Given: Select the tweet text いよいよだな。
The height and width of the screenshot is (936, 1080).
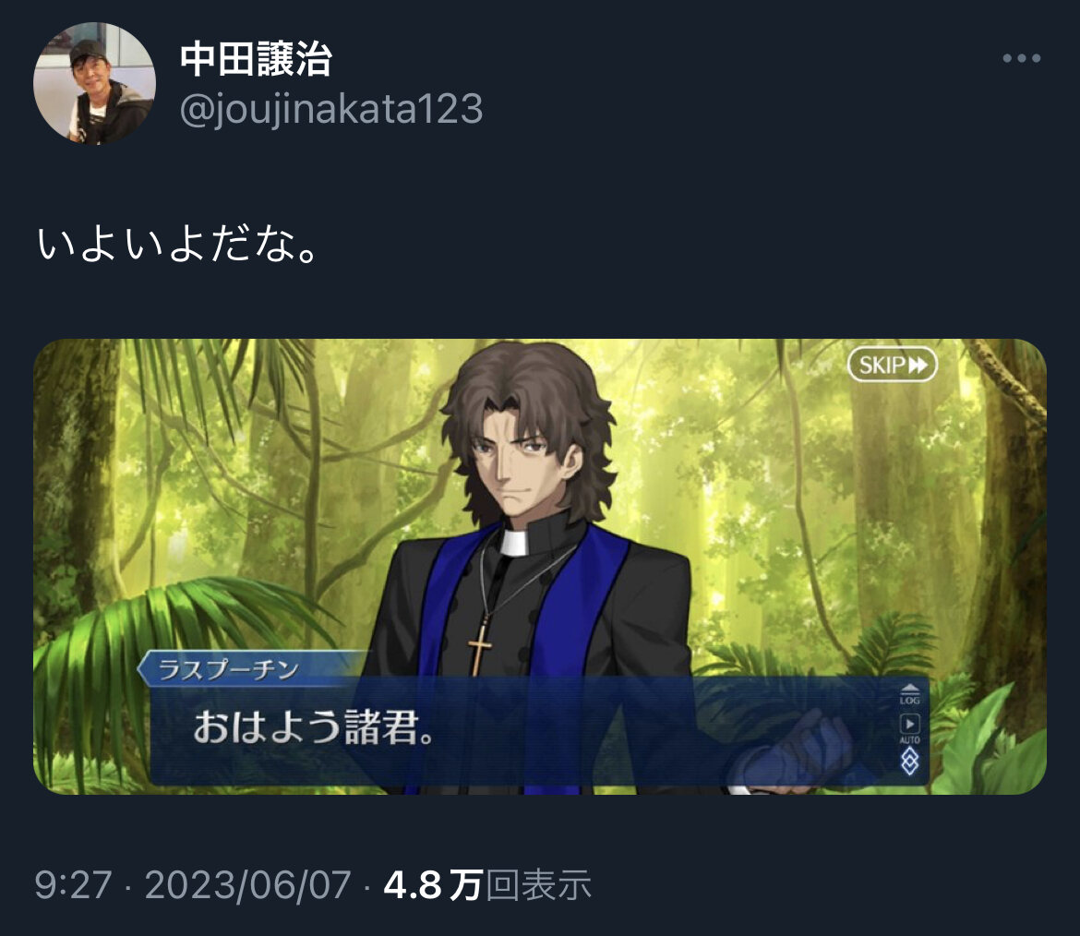Looking at the screenshot, I should (x=178, y=245).
